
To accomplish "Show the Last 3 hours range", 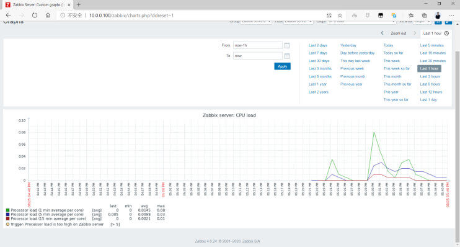I will coord(430,76).
